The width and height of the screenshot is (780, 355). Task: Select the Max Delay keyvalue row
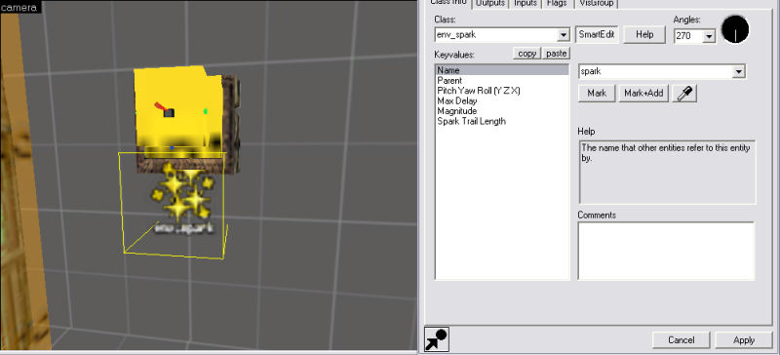pos(502,101)
